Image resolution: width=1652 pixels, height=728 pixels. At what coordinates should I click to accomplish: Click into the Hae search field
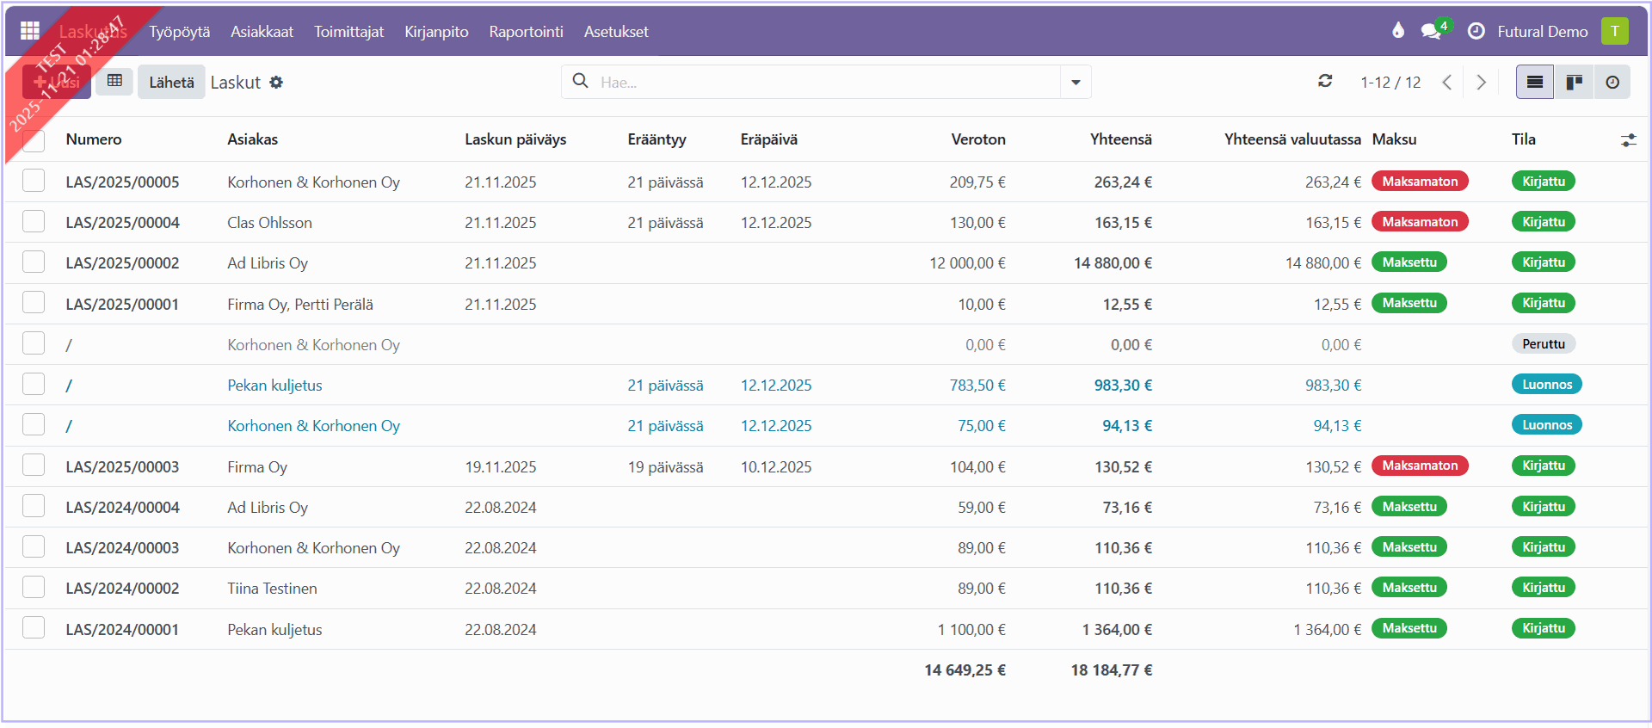coord(817,83)
